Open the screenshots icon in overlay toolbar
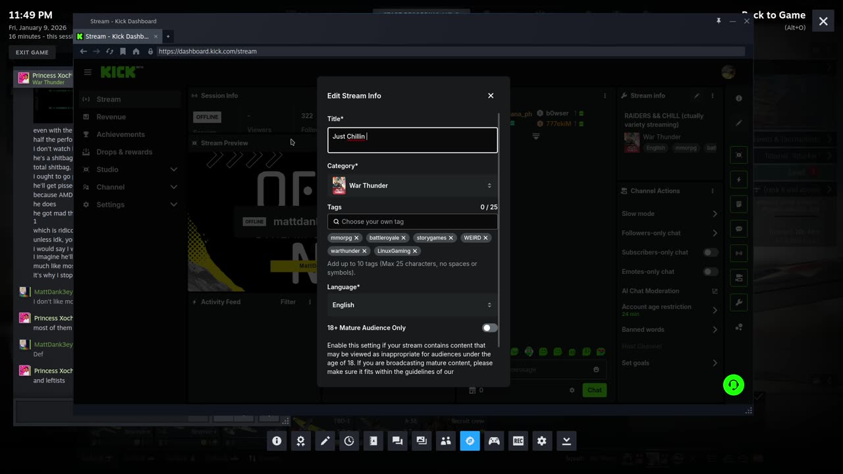Image resolution: width=843 pixels, height=474 pixels. pyautogui.click(x=421, y=441)
